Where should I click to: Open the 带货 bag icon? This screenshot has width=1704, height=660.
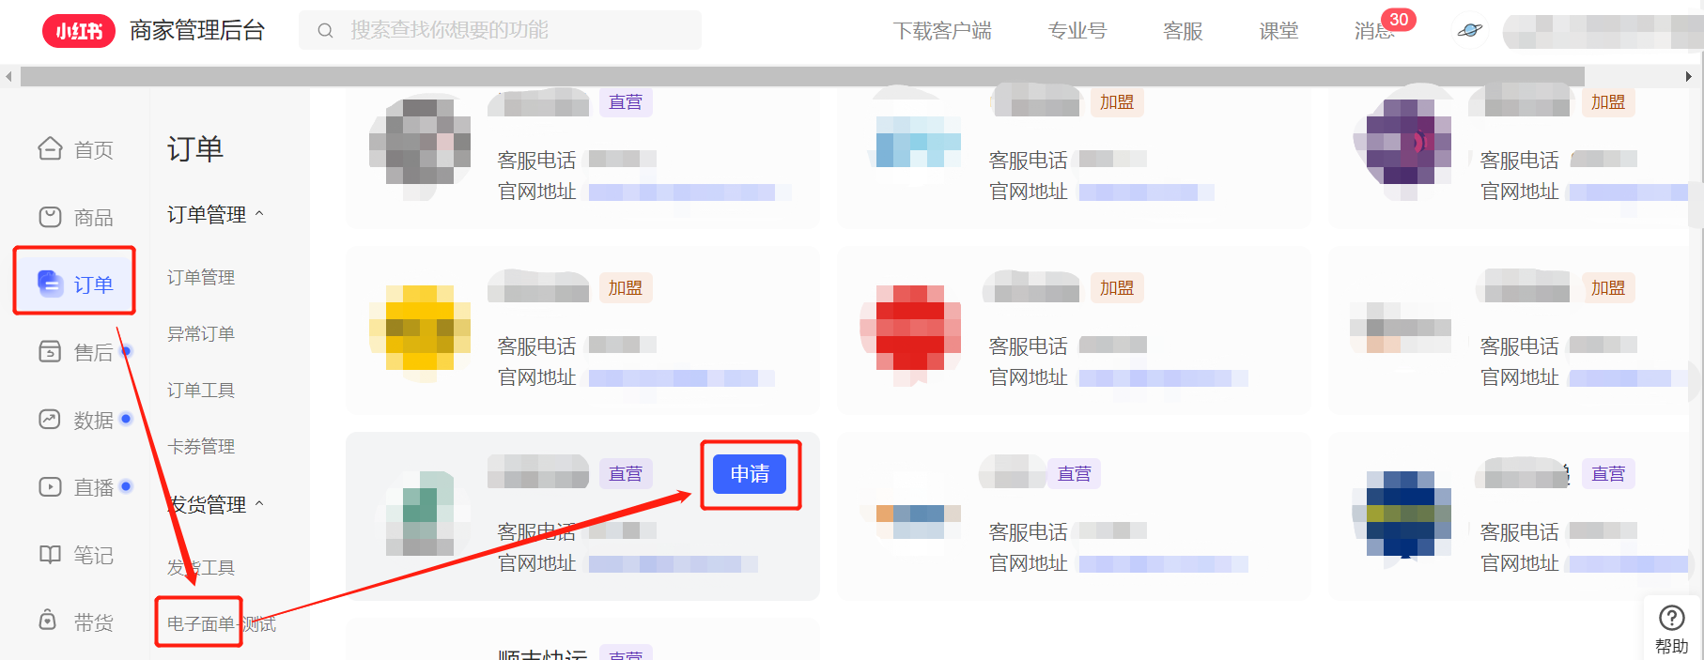click(x=48, y=620)
